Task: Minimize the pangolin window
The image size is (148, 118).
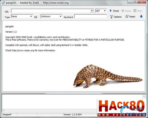Action: pos(130,2)
